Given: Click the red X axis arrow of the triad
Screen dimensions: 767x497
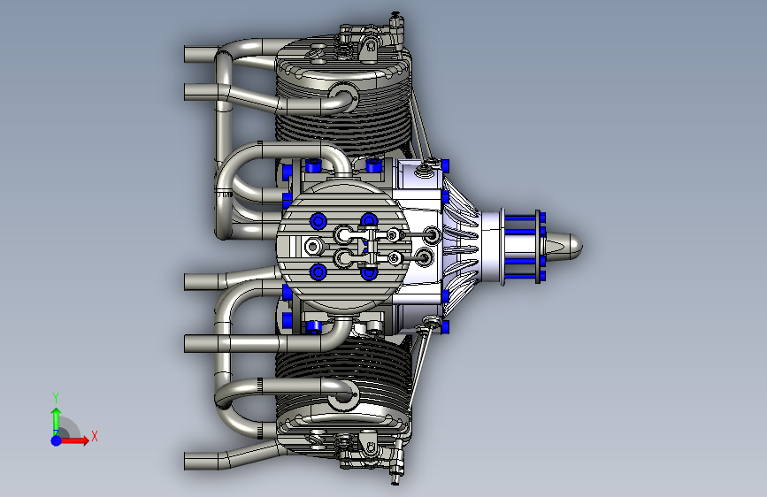Looking at the screenshot, I should point(74,440).
